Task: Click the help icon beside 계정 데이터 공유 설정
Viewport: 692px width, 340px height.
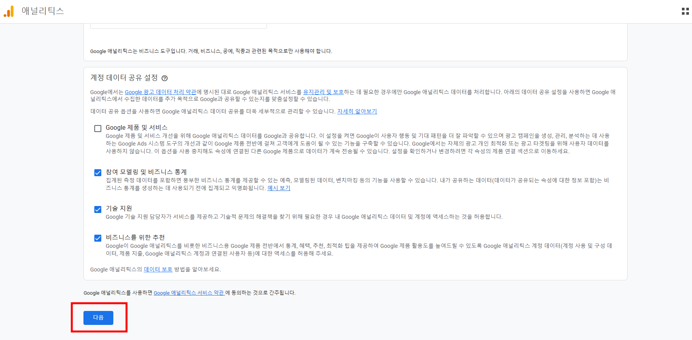Action: click(165, 78)
